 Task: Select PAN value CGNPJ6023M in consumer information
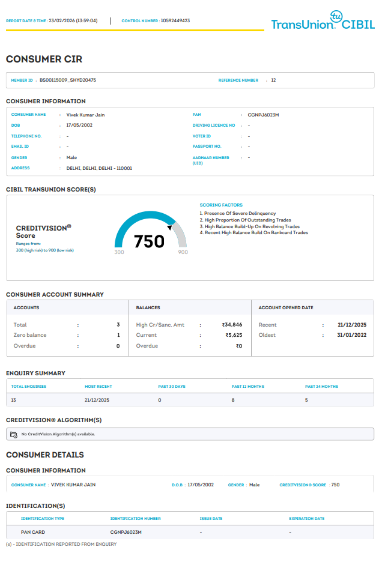(264, 115)
